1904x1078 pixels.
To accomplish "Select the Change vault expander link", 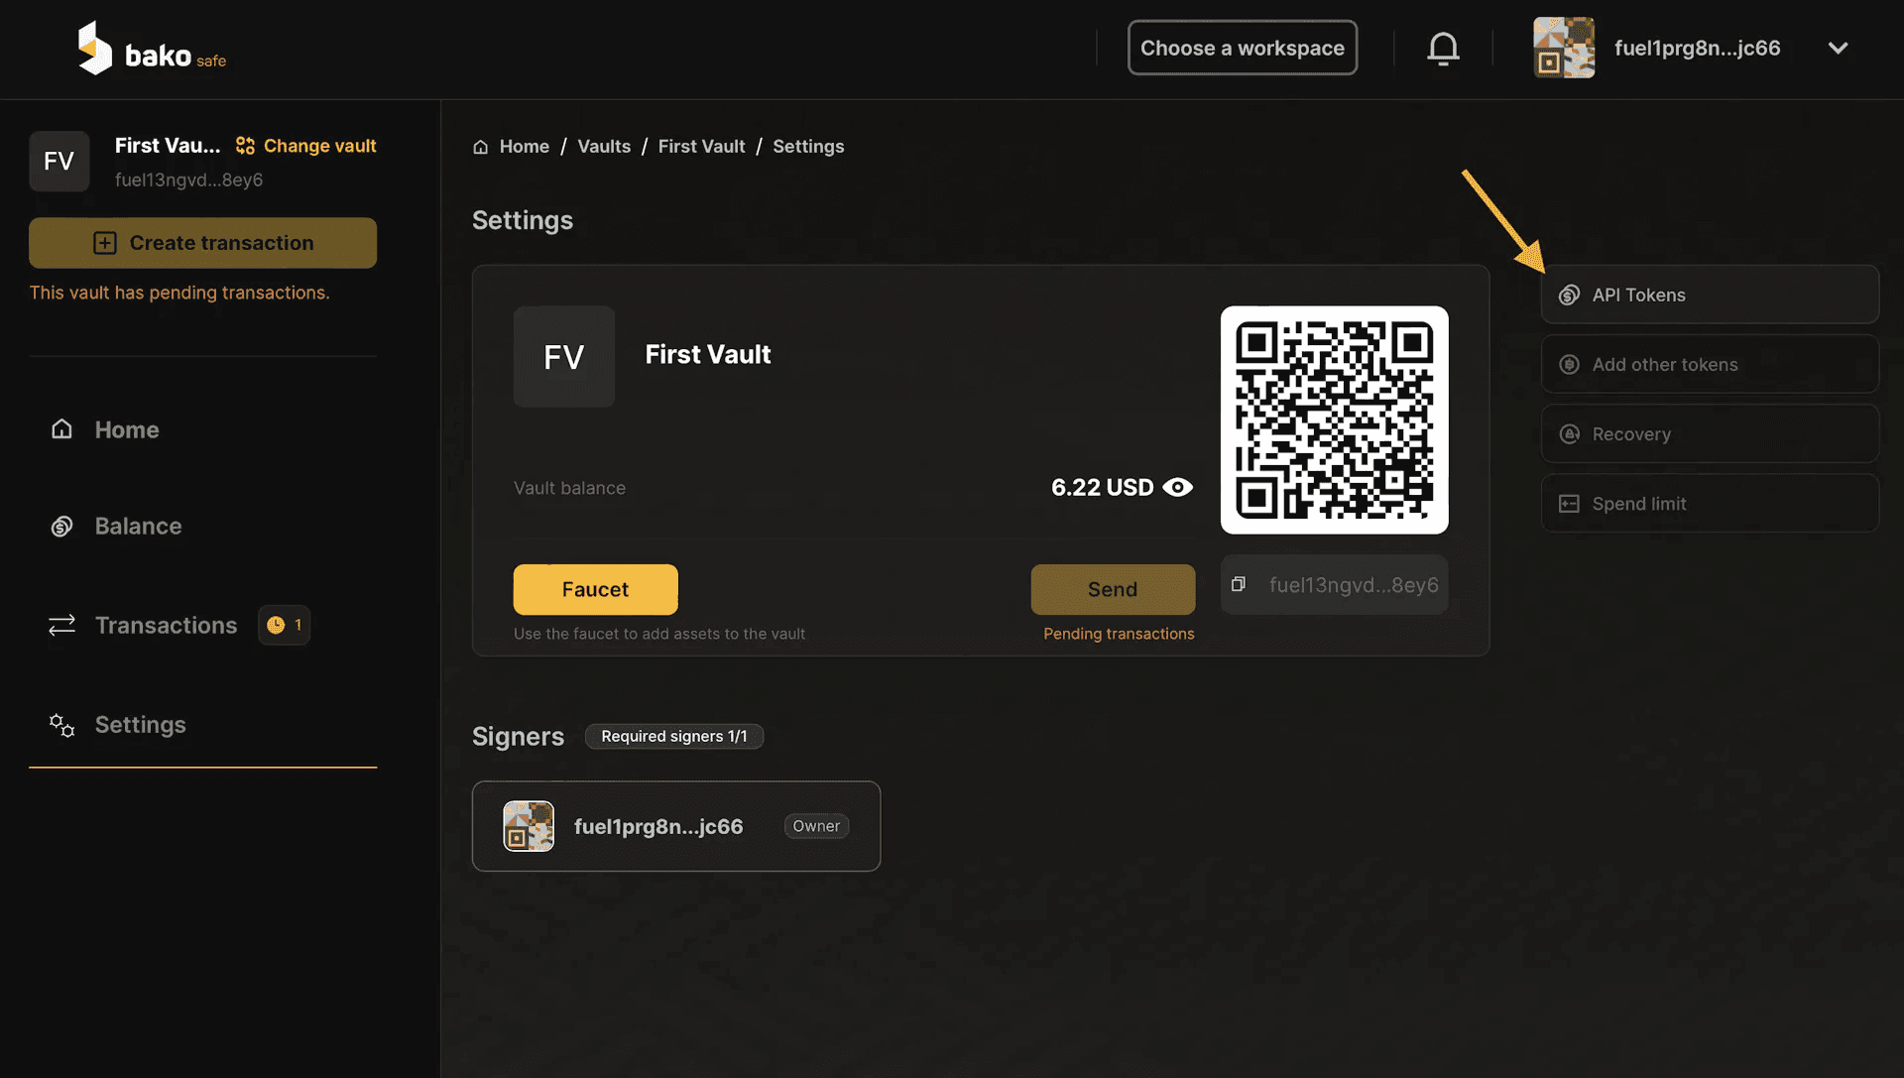I will pyautogui.click(x=304, y=145).
